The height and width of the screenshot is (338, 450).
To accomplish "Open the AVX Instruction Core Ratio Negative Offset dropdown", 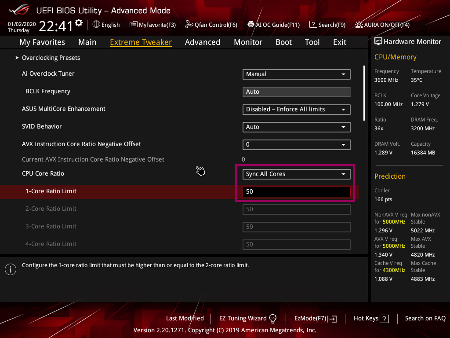I will click(x=297, y=144).
